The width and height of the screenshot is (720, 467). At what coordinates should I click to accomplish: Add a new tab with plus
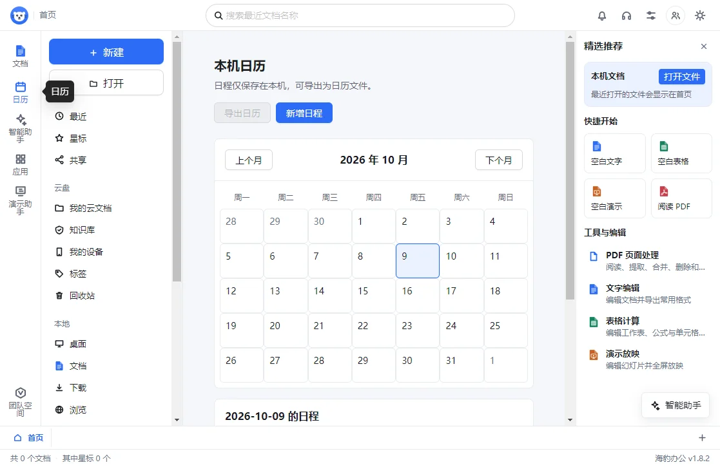pyautogui.click(x=702, y=437)
